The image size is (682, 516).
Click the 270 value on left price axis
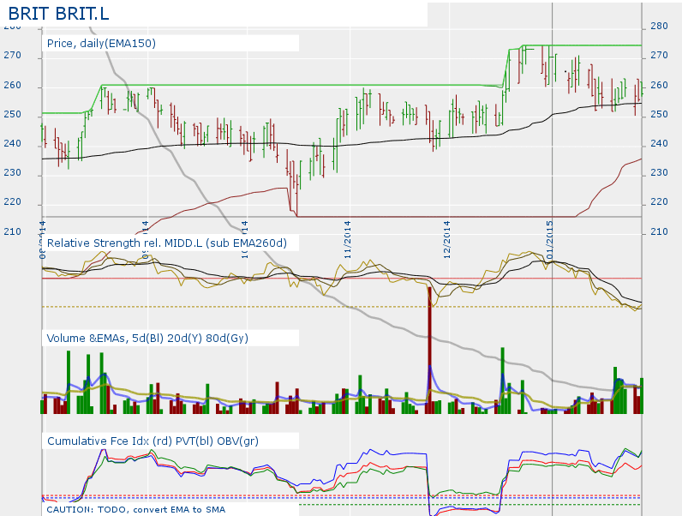click(12, 55)
